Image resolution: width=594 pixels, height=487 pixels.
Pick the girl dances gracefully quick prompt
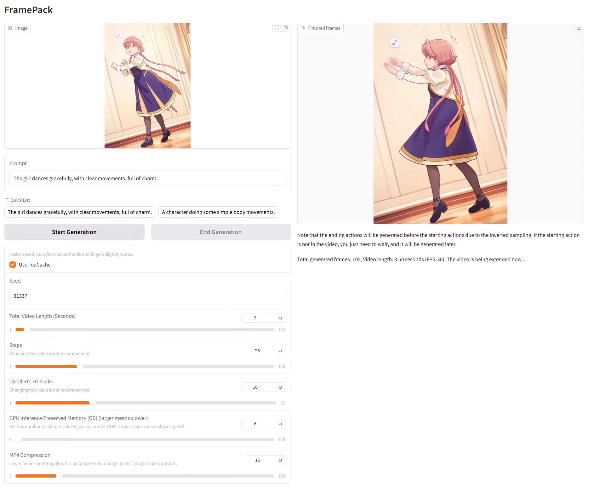pyautogui.click(x=80, y=212)
